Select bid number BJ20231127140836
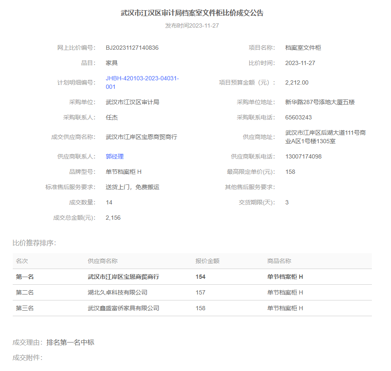Image resolution: width=391 pixels, height=371 pixels. tap(132, 48)
